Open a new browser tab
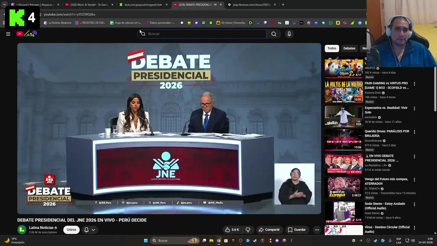This screenshot has width=437, height=246. click(x=283, y=5)
